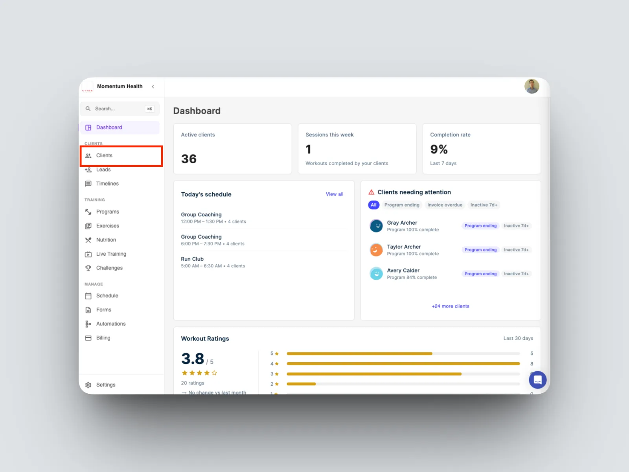Click the Forms document icon
The width and height of the screenshot is (629, 472).
coord(88,310)
